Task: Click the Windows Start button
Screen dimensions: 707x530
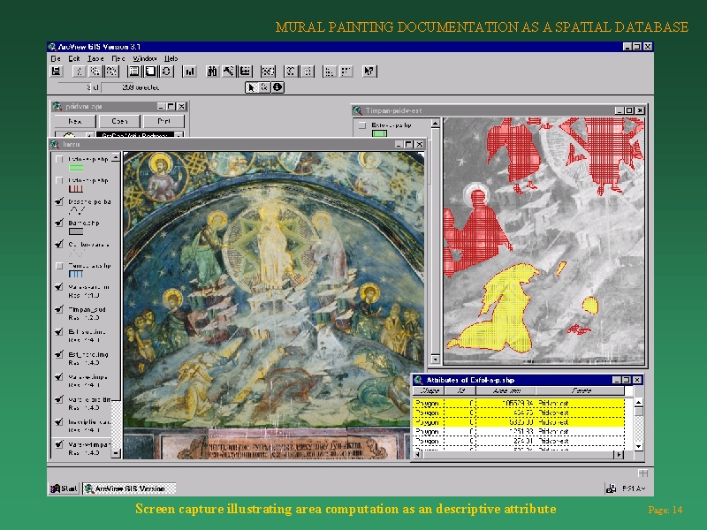Action: pyautogui.click(x=64, y=488)
